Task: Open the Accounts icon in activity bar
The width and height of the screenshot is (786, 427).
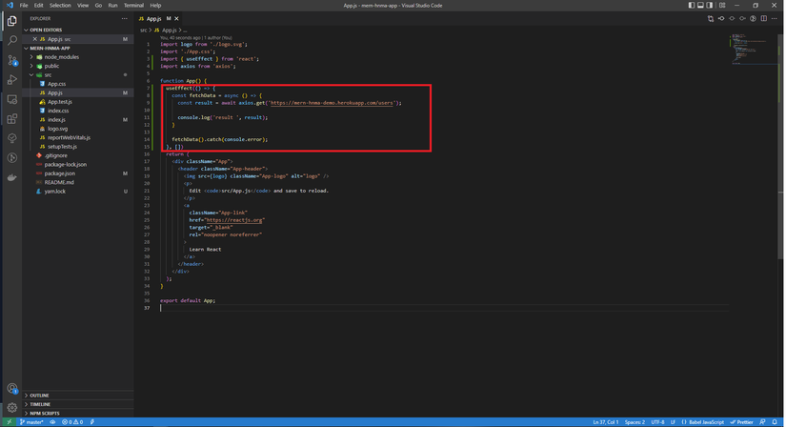Action: click(11, 388)
